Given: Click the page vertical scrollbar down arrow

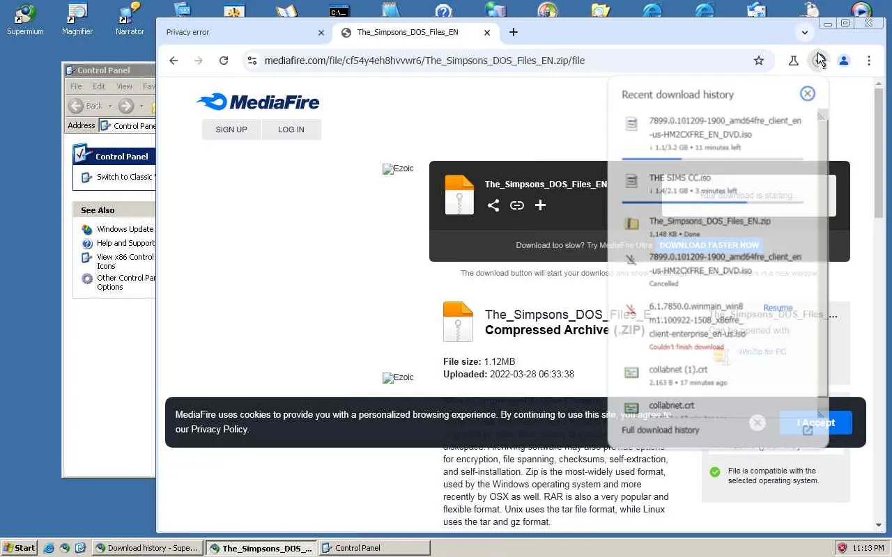Looking at the screenshot, I should pos(879,525).
